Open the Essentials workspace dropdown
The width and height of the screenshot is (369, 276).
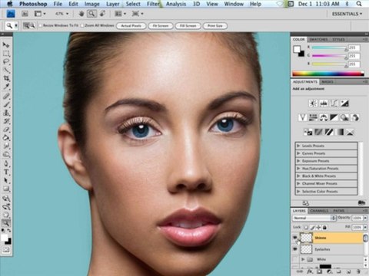[x=347, y=14]
